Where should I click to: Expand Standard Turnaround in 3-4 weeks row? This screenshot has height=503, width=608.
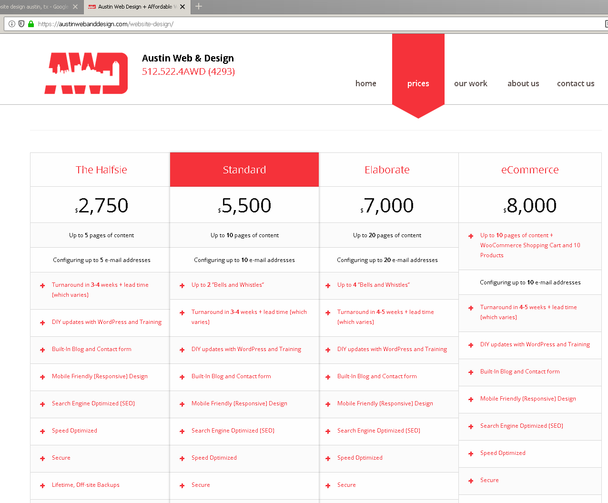pyautogui.click(x=244, y=317)
